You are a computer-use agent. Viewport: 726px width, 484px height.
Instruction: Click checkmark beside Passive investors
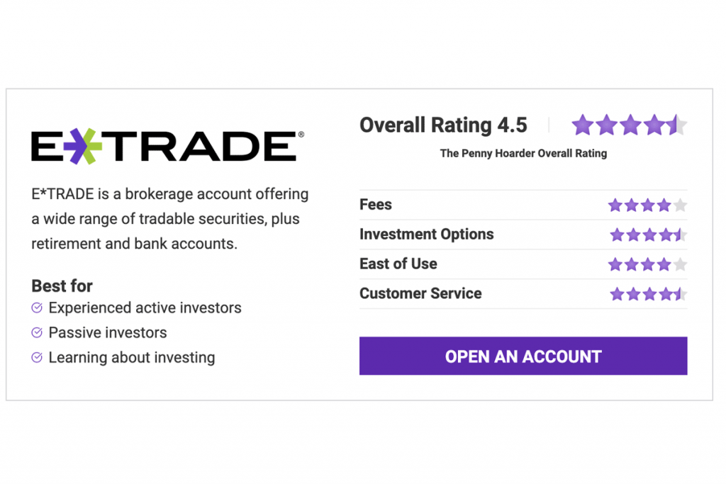coord(37,332)
